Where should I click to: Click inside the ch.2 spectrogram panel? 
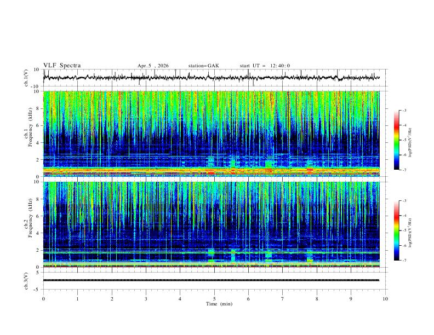[211, 224]
